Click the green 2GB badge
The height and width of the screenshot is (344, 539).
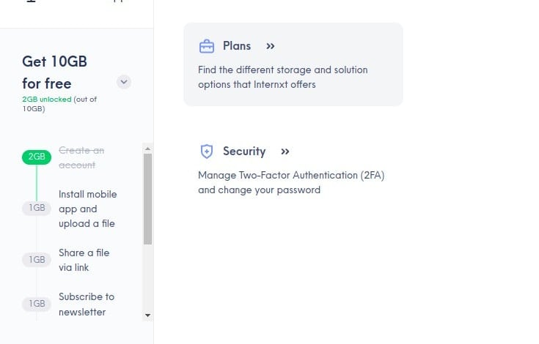[37, 157]
